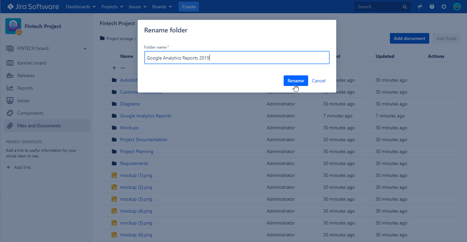Click the Folder name text field
The height and width of the screenshot is (242, 467).
(237, 58)
